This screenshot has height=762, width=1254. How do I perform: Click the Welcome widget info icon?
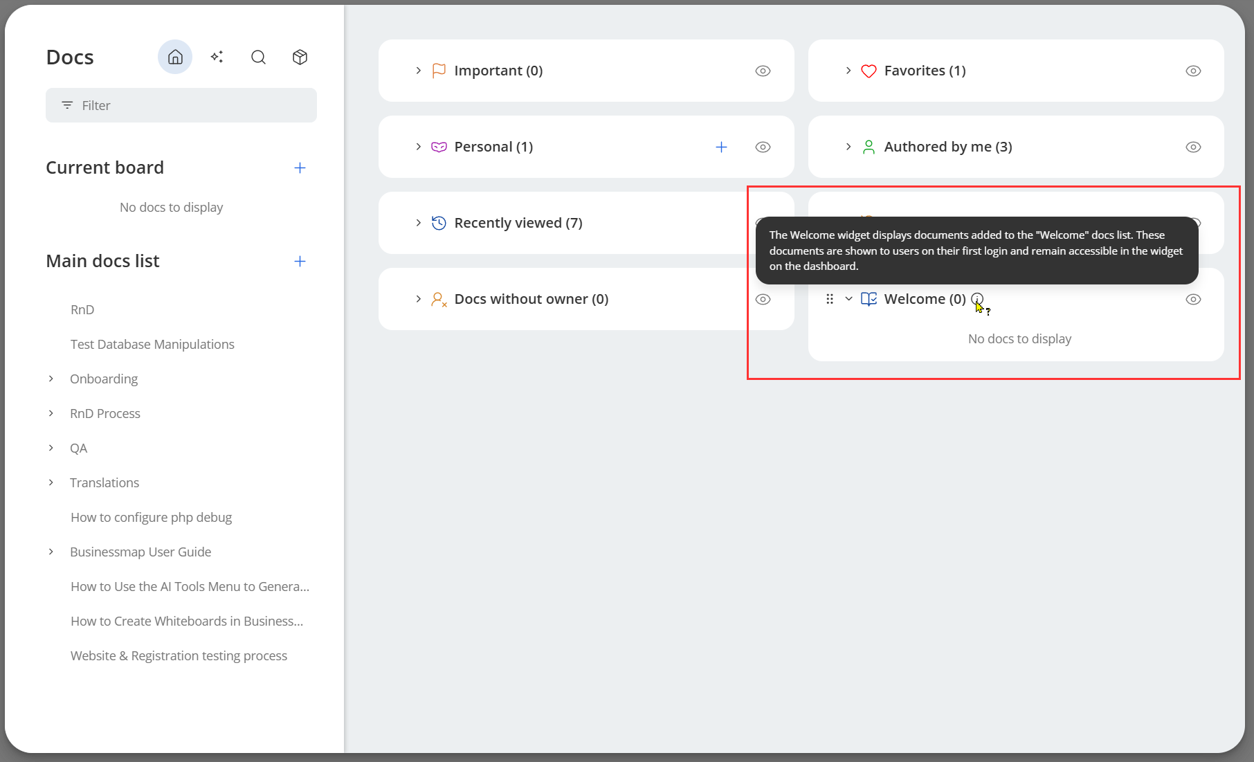(x=977, y=299)
